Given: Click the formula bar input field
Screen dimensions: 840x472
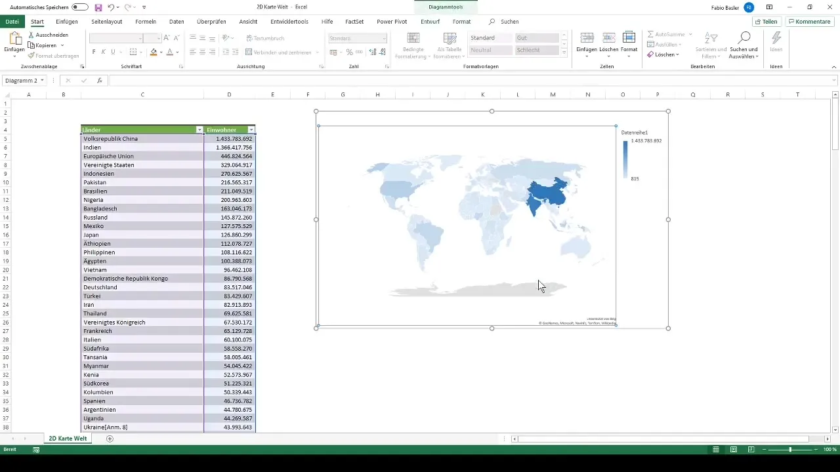Looking at the screenshot, I should (469, 81).
